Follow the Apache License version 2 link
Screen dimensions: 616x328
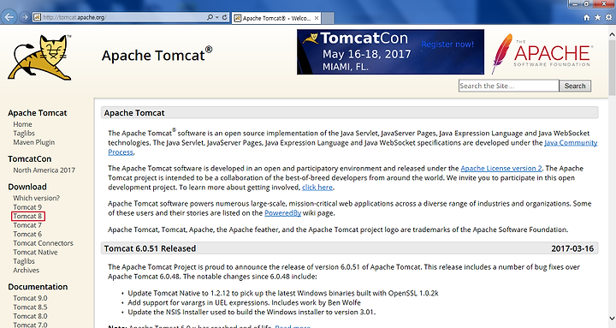pyautogui.click(x=501, y=169)
